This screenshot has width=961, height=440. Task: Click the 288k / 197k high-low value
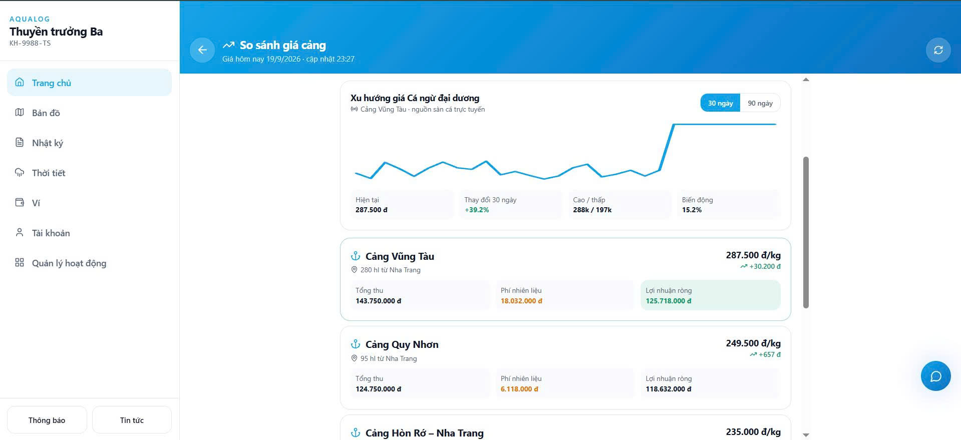(592, 210)
